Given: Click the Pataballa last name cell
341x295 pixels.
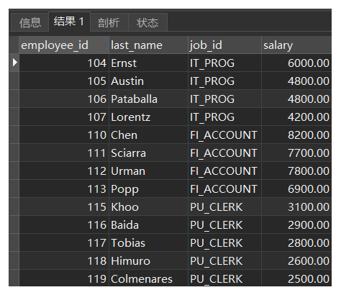Looking at the screenshot, I should point(148,99).
